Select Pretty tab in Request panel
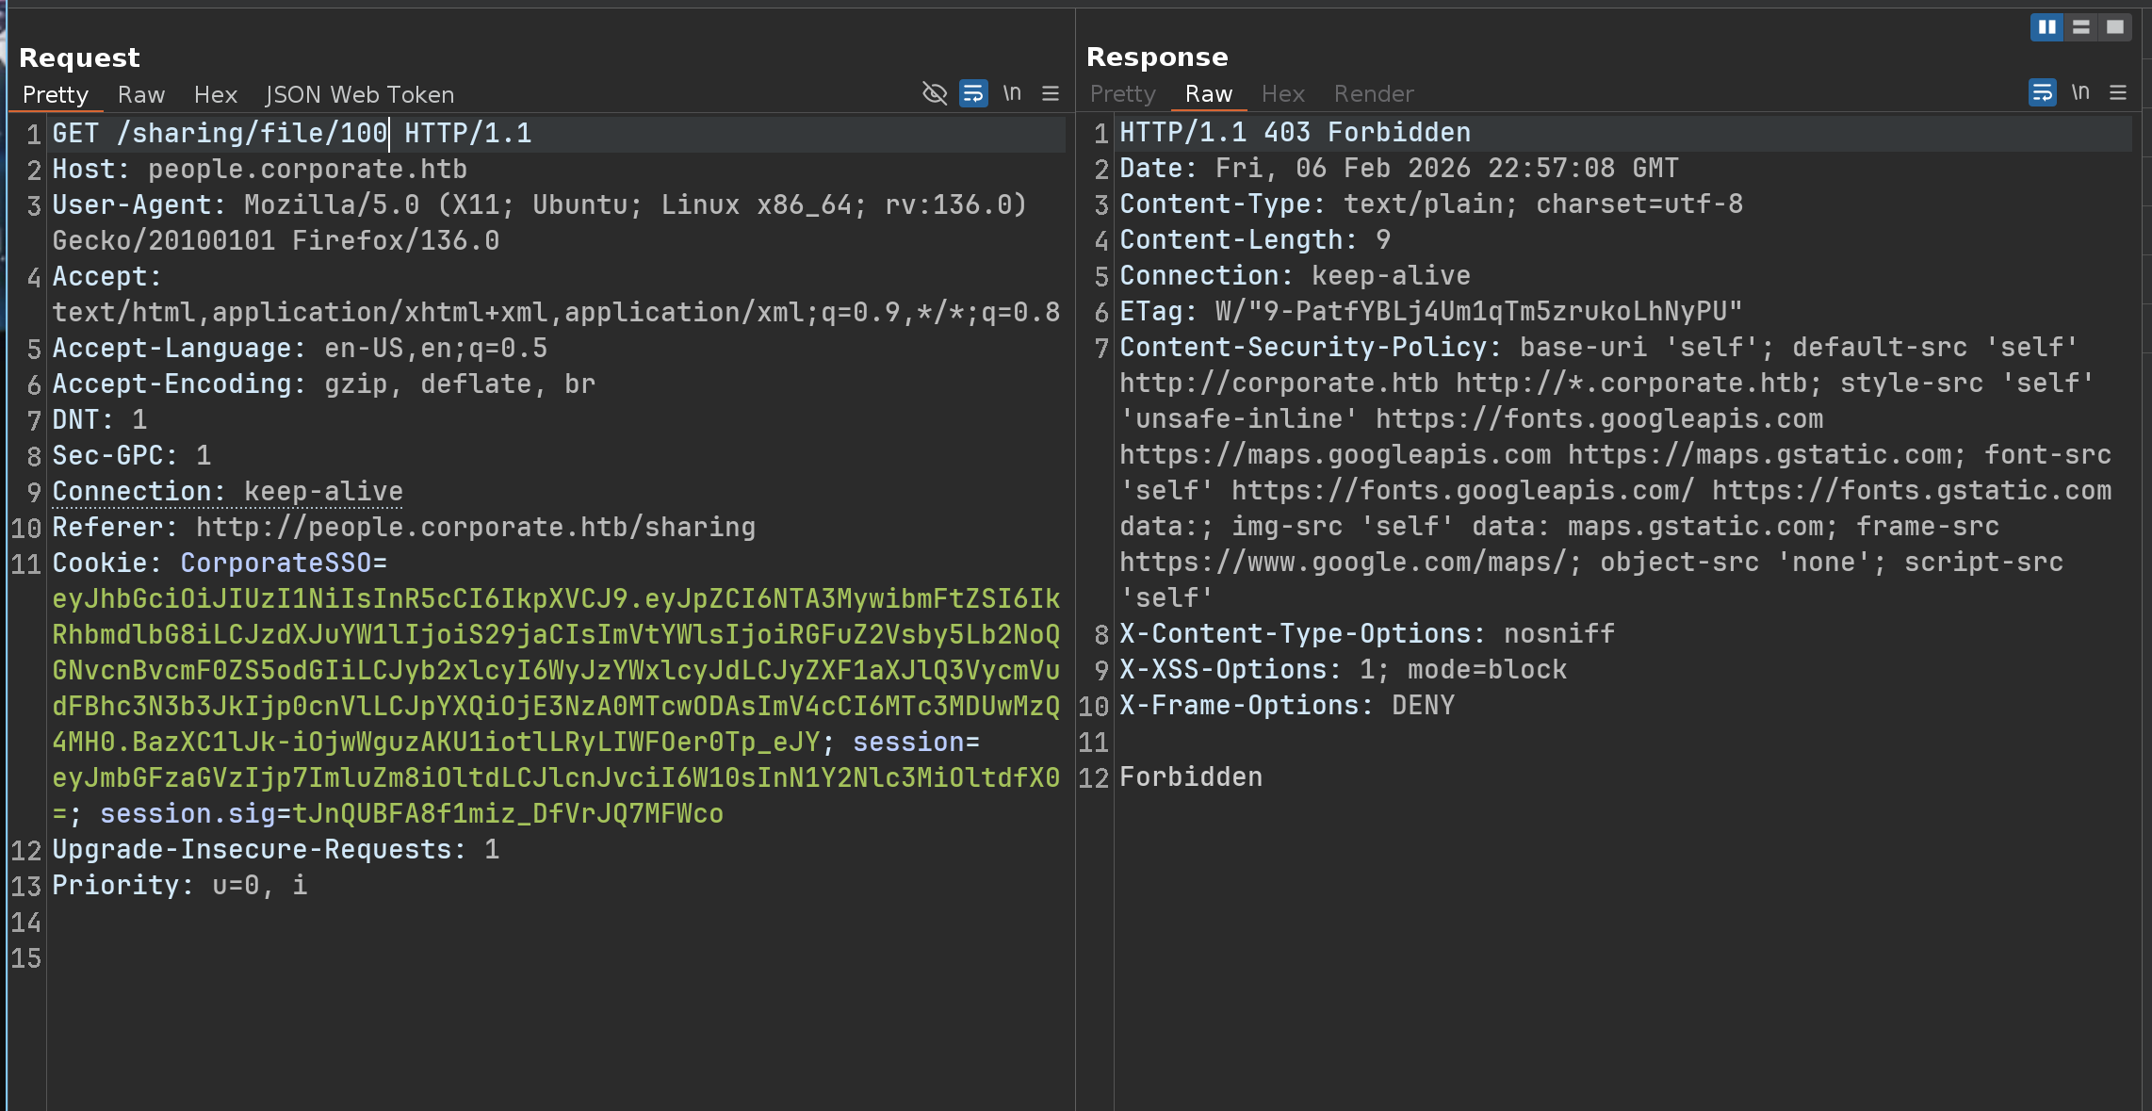 pyautogui.click(x=56, y=94)
